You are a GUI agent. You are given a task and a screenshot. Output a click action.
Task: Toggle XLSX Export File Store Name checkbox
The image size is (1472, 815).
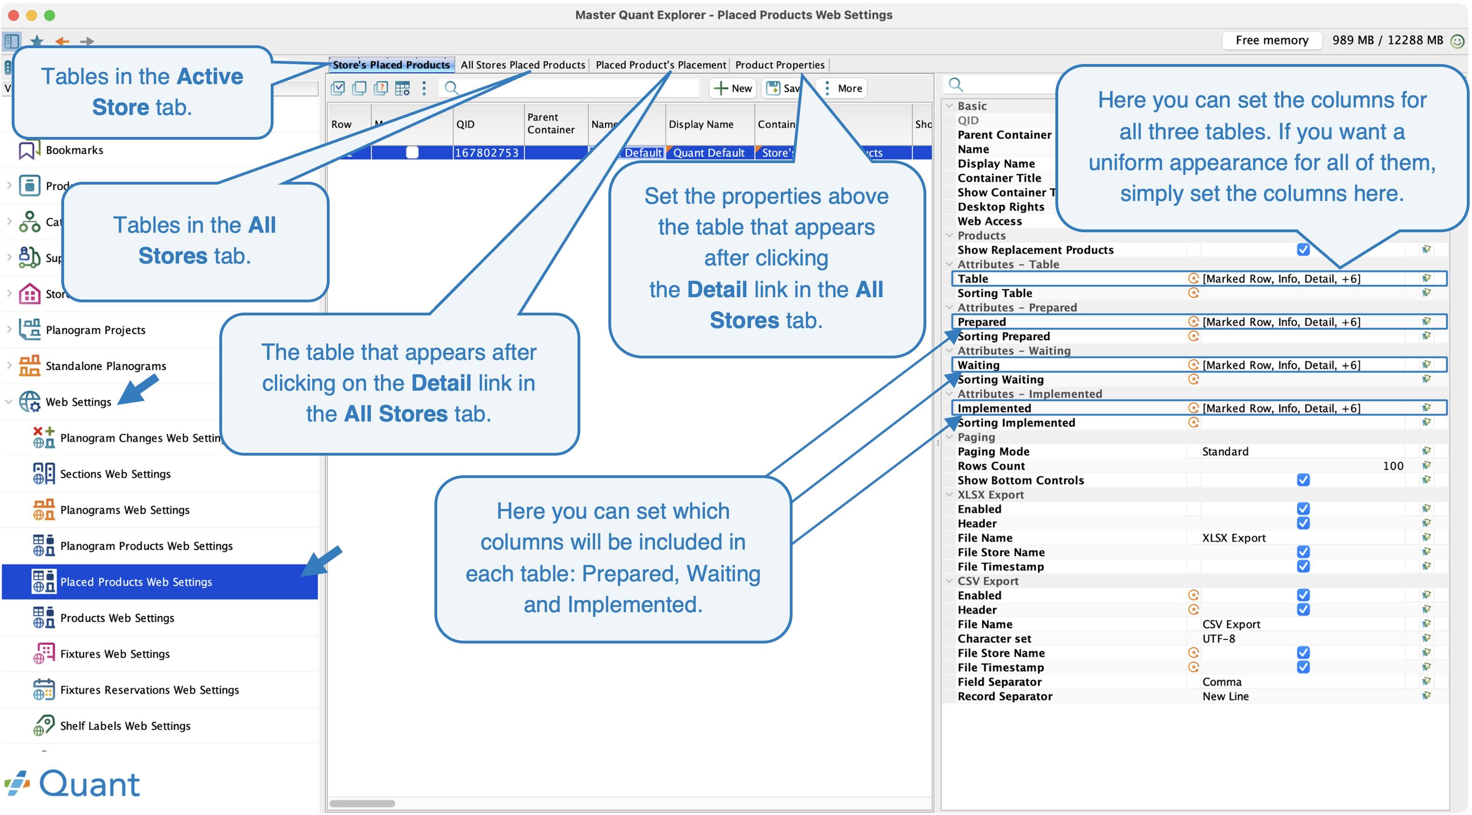[1303, 552]
